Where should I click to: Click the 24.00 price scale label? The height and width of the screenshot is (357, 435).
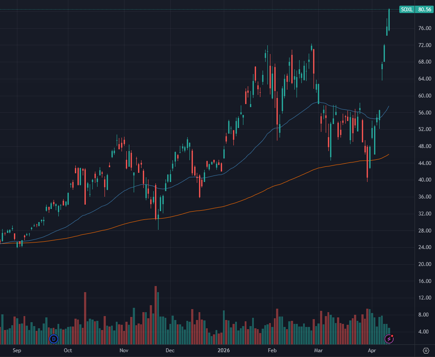[x=425, y=247]
